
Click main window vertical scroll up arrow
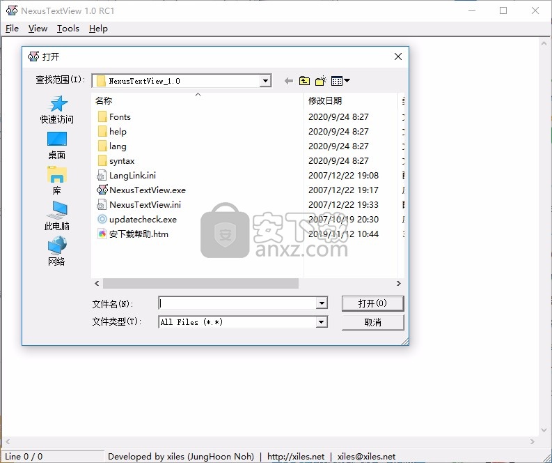[x=544, y=43]
